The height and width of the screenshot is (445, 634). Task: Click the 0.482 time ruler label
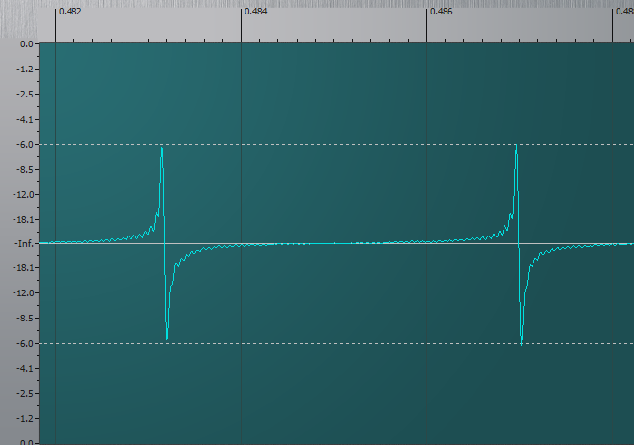pyautogui.click(x=71, y=12)
